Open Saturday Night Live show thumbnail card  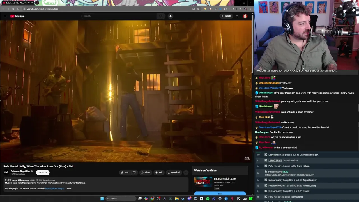(203, 182)
